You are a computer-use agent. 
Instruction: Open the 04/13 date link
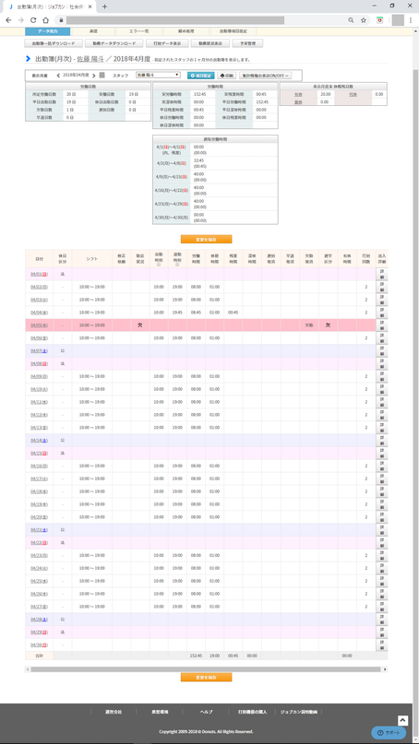click(39, 428)
